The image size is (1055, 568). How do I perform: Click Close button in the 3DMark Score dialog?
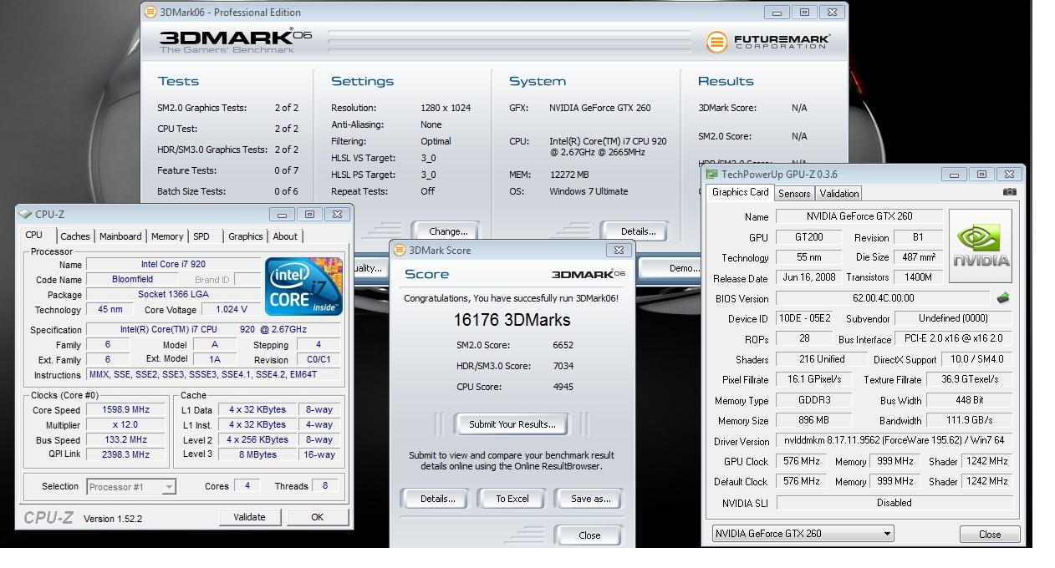(589, 535)
